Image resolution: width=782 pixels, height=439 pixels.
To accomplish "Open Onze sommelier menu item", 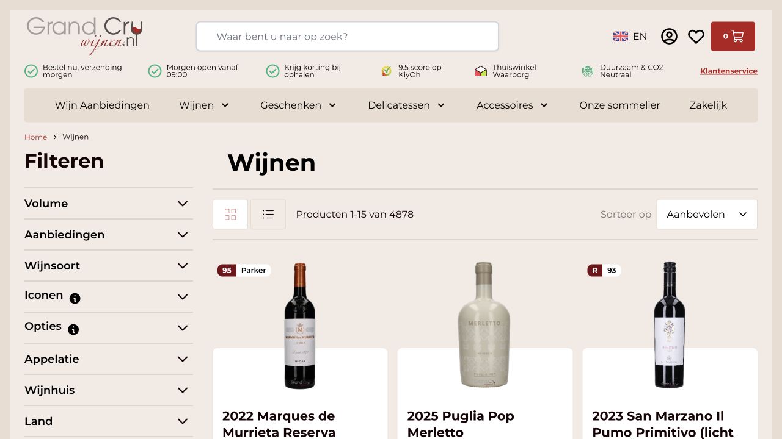I will 619,105.
